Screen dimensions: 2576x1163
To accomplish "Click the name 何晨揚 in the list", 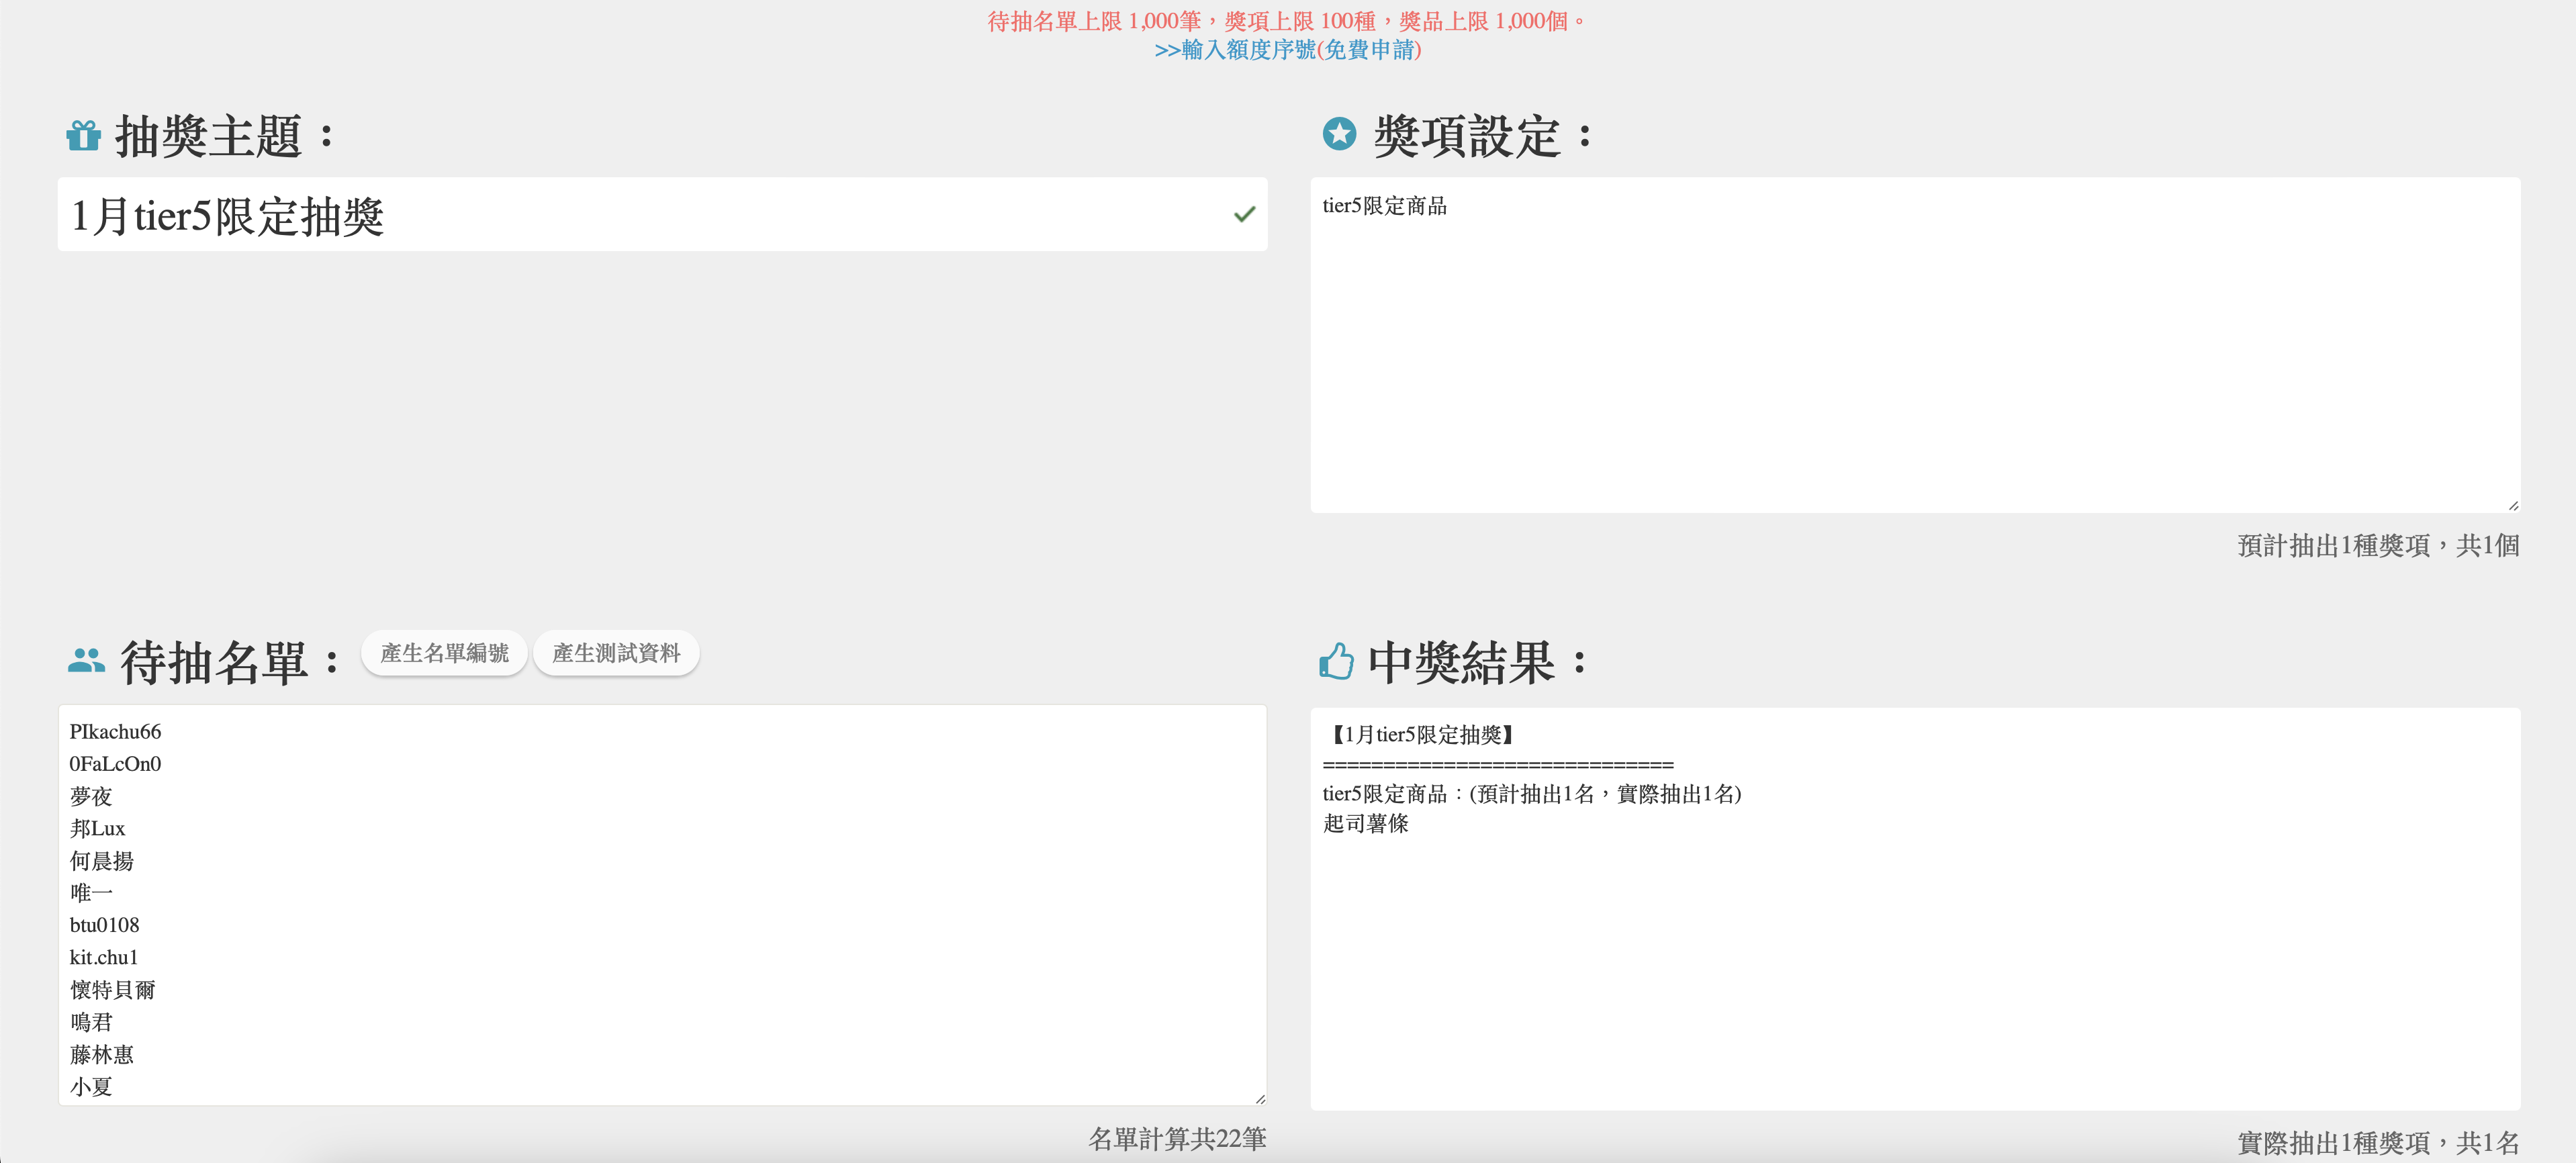I will click(x=102, y=860).
